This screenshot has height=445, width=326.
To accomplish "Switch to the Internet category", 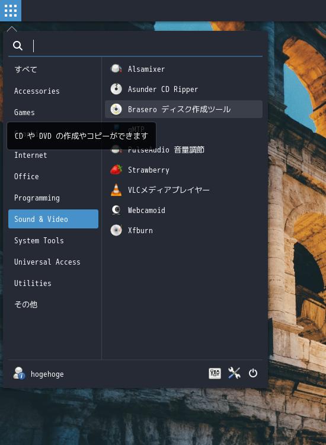I will (x=53, y=155).
